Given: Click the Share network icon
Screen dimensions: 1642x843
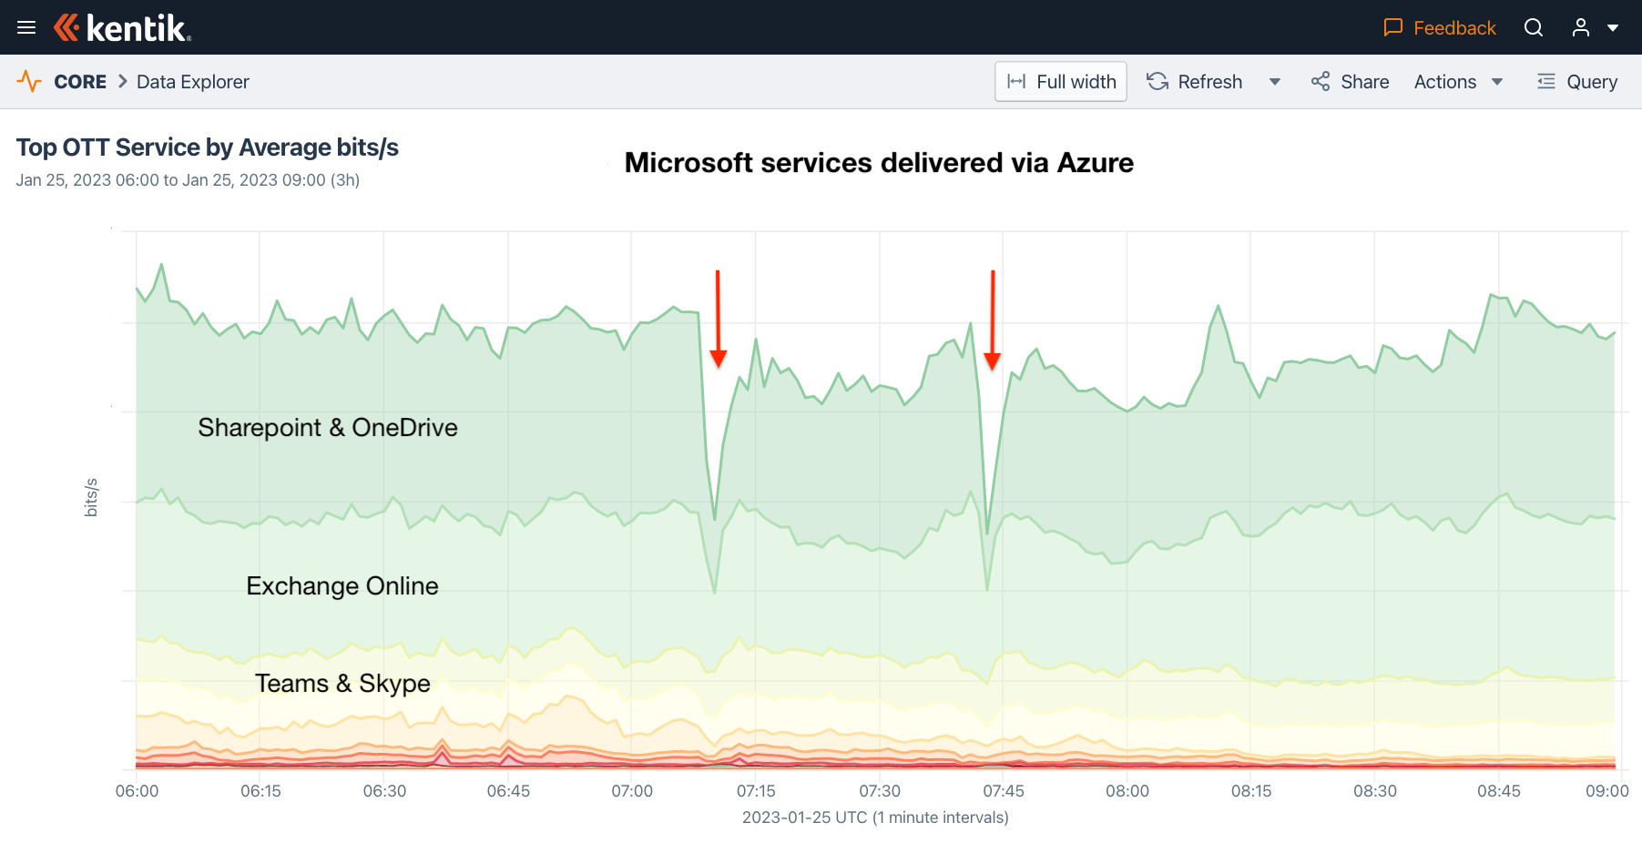Looking at the screenshot, I should tap(1321, 82).
